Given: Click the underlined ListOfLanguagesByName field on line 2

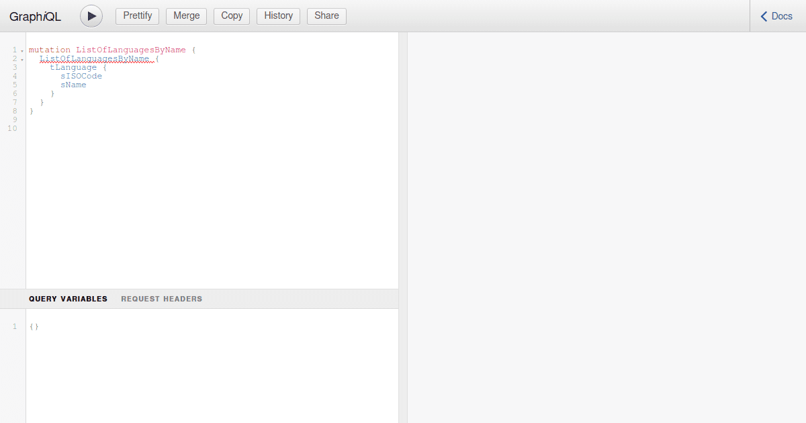Looking at the screenshot, I should coord(94,58).
